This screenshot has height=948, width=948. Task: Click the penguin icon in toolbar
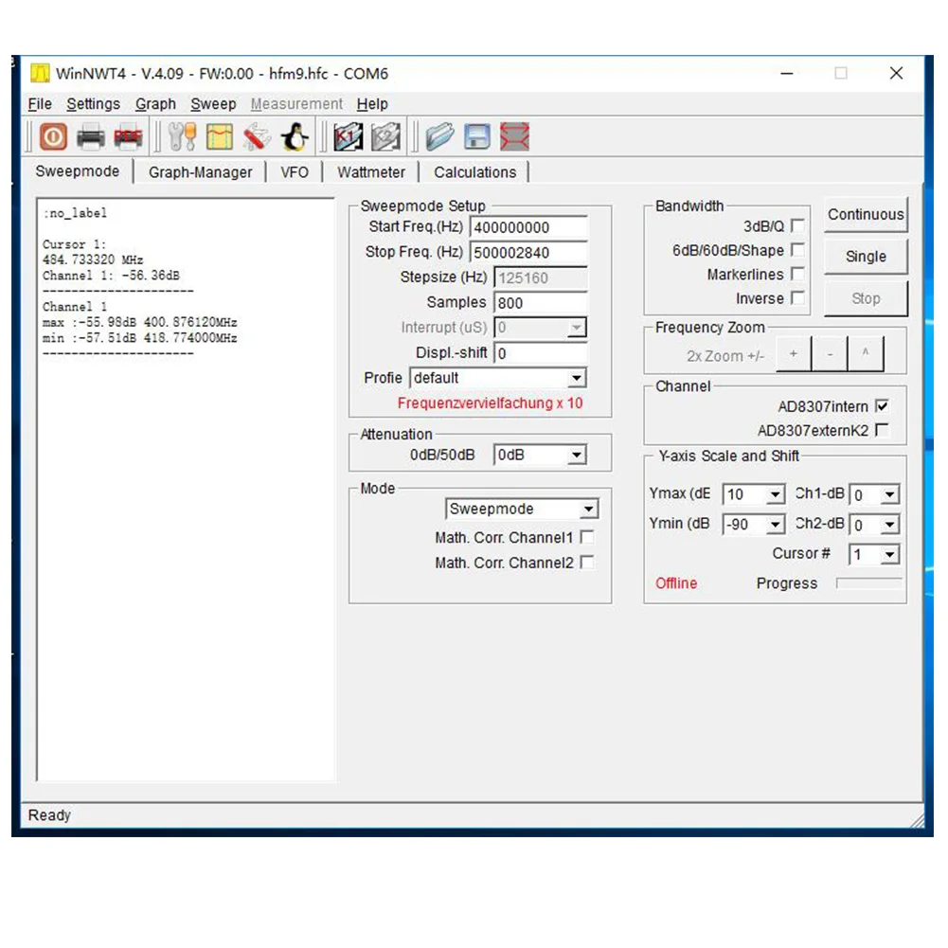(295, 136)
